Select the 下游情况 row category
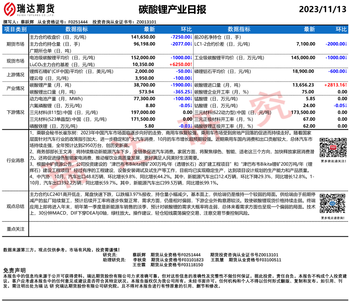 pyautogui.click(x=15, y=112)
